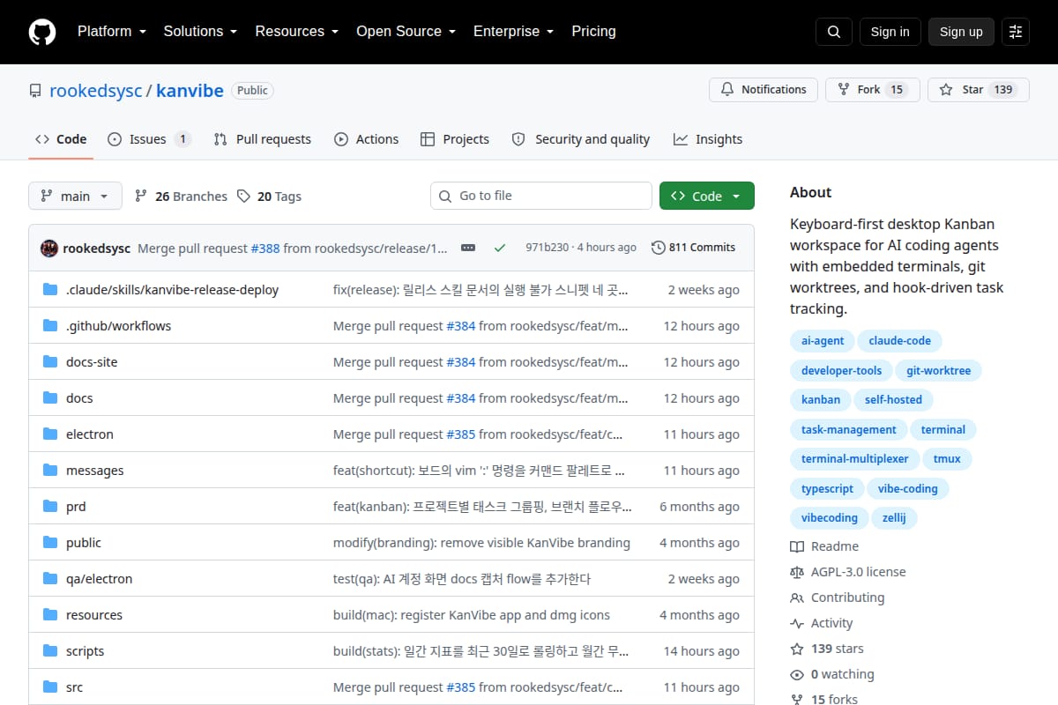
Task: Expand the Resources menu
Action: pos(297,32)
